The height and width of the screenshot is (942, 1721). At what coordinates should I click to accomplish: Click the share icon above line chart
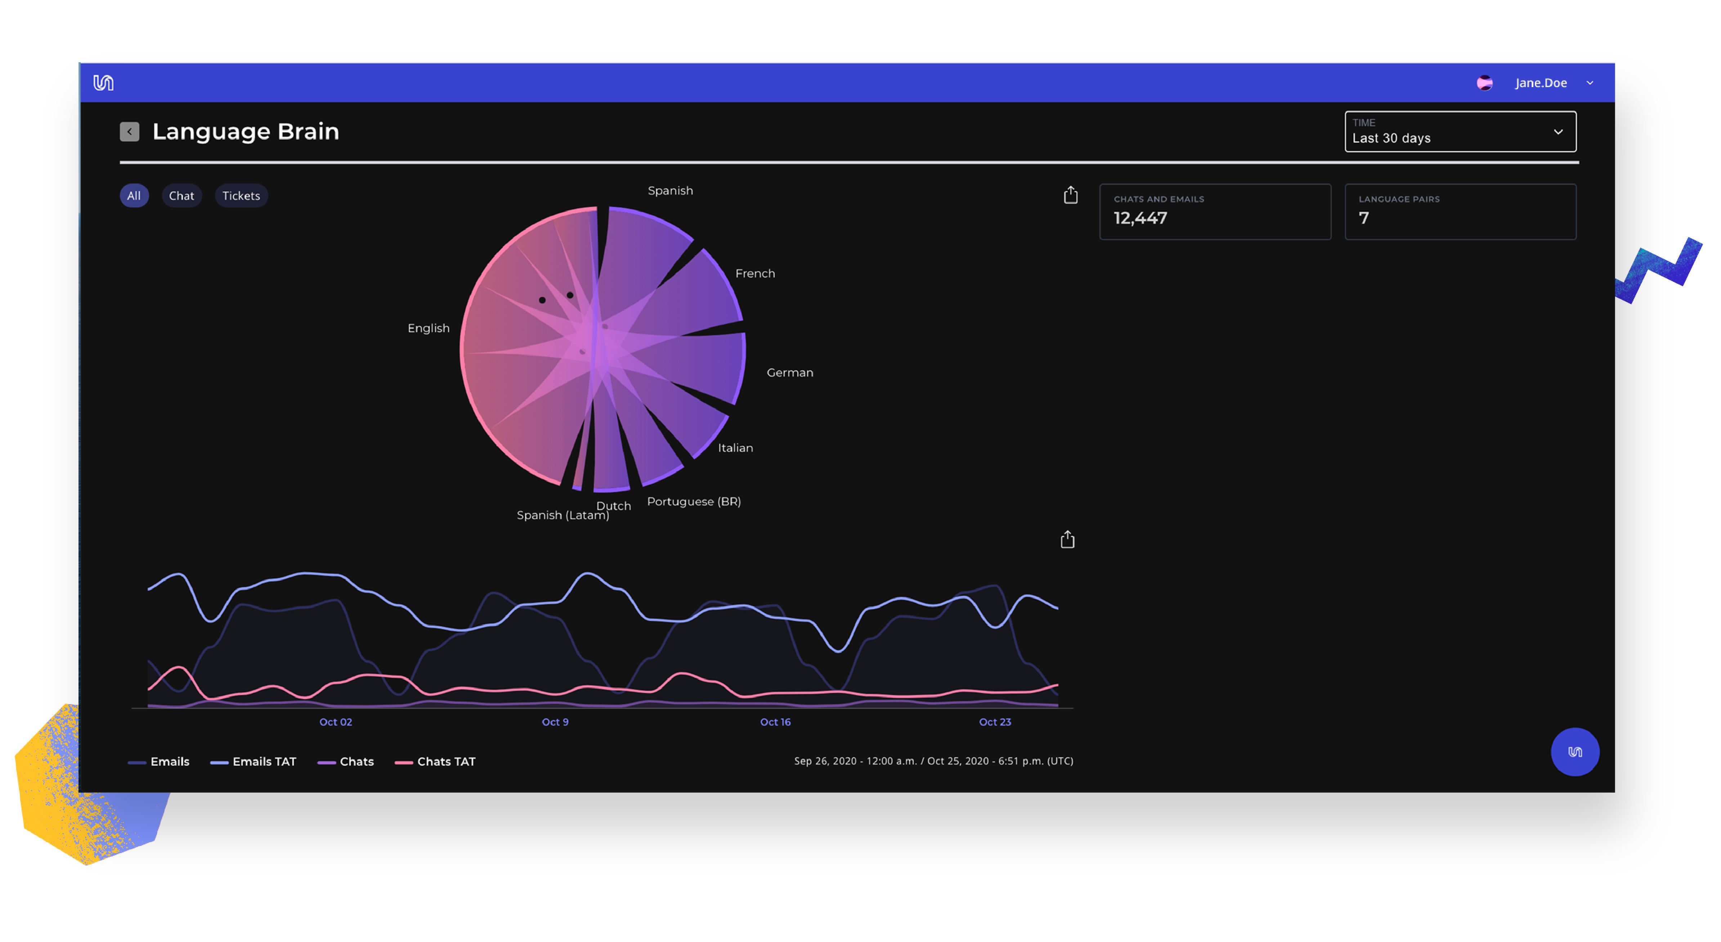coord(1067,540)
